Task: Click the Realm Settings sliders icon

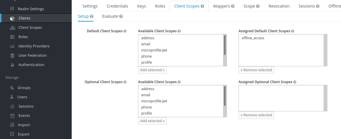Action: (x=12, y=9)
